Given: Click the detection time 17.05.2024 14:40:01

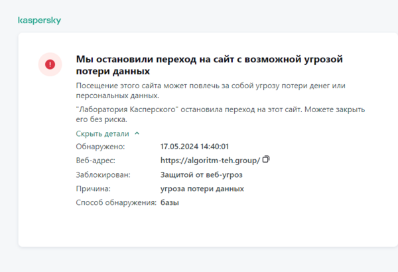Looking at the screenshot, I should coord(194,147).
